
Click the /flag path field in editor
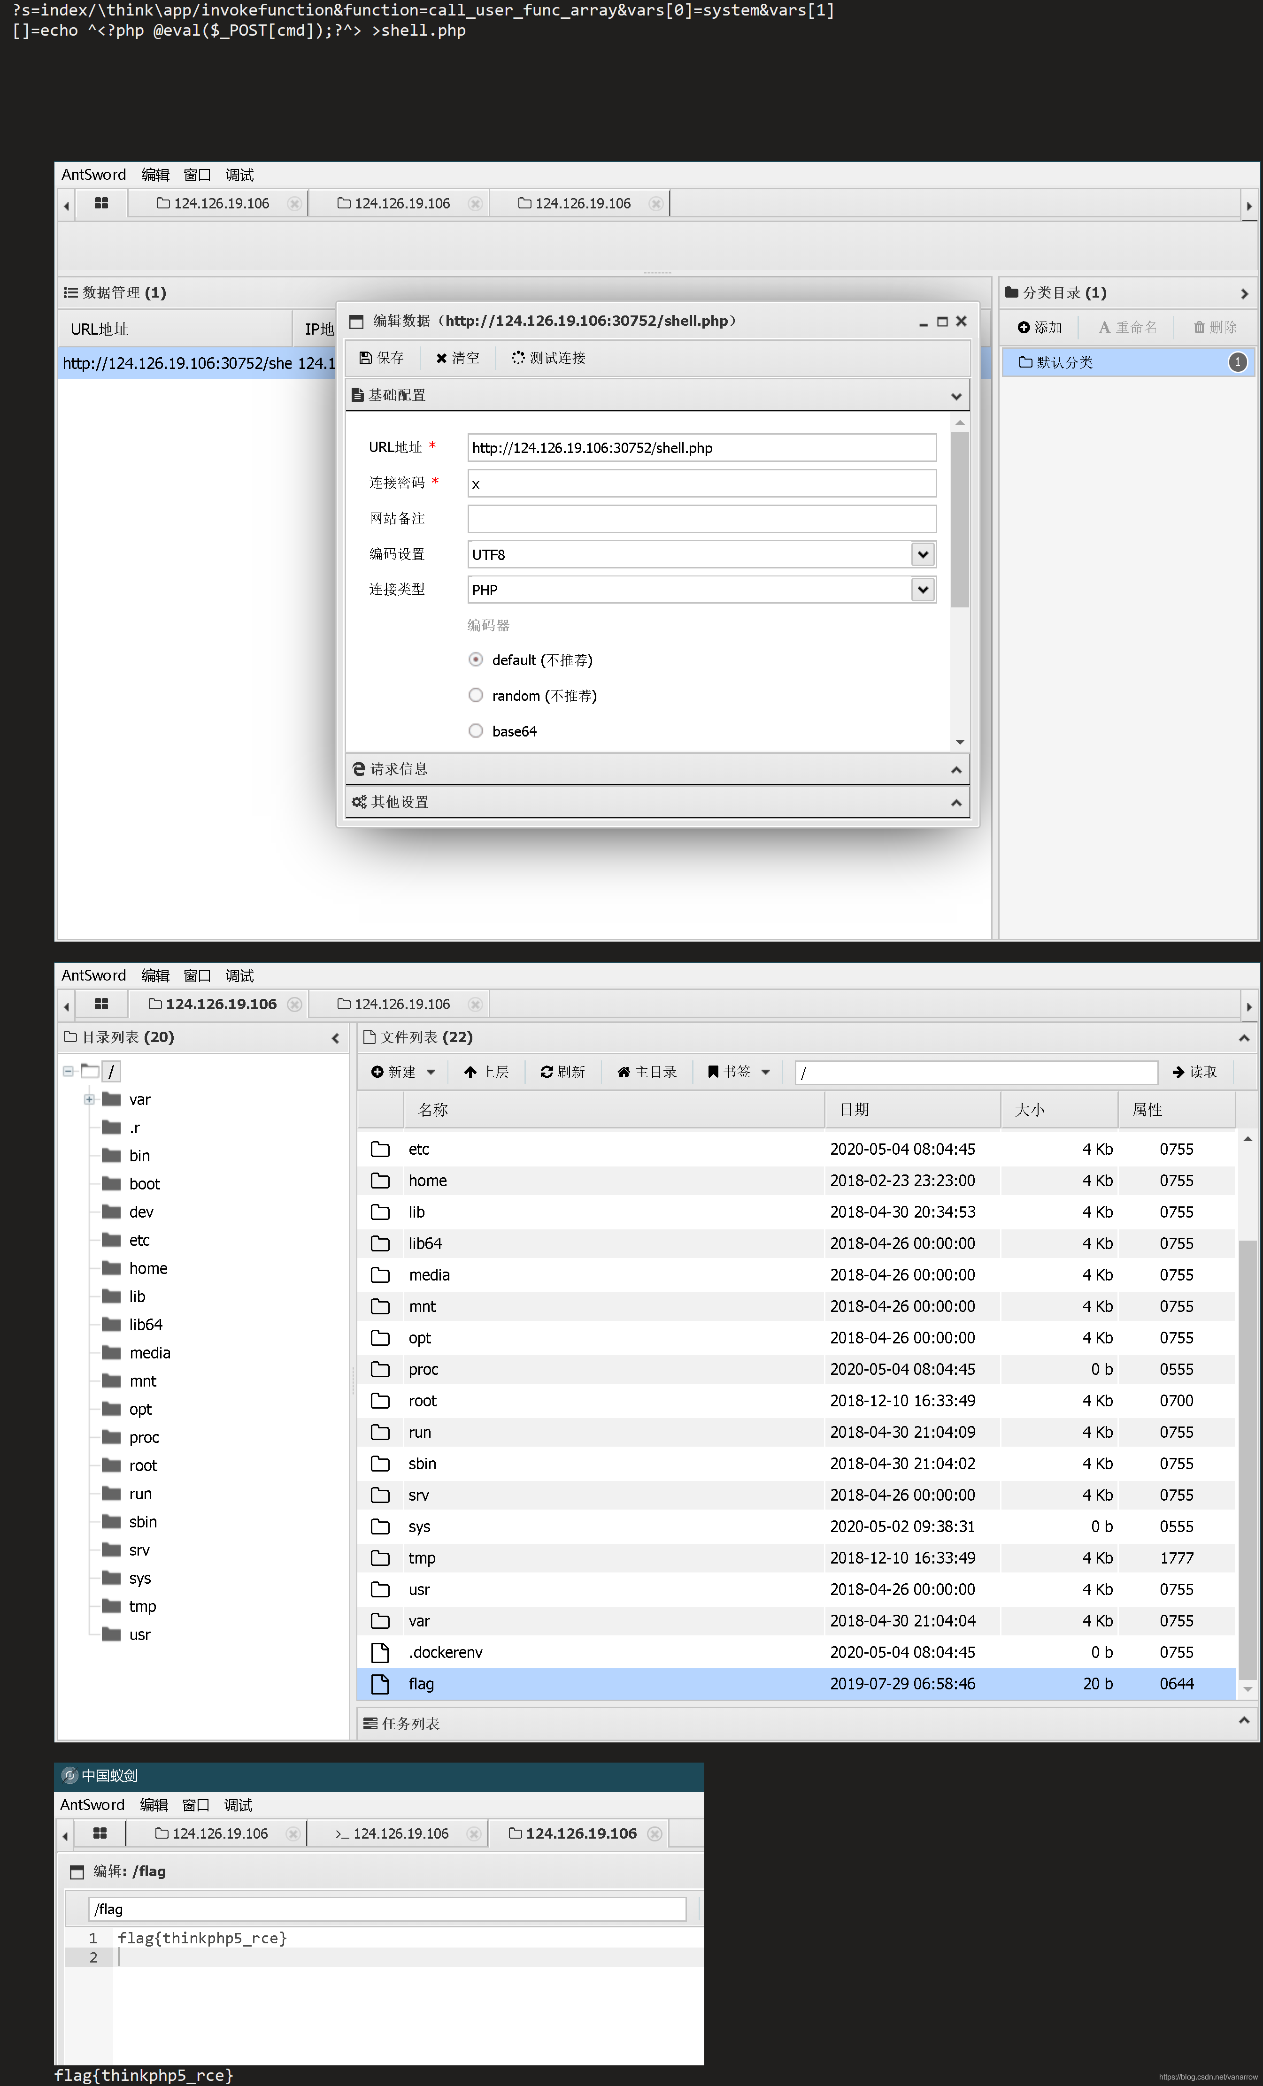tap(387, 1909)
